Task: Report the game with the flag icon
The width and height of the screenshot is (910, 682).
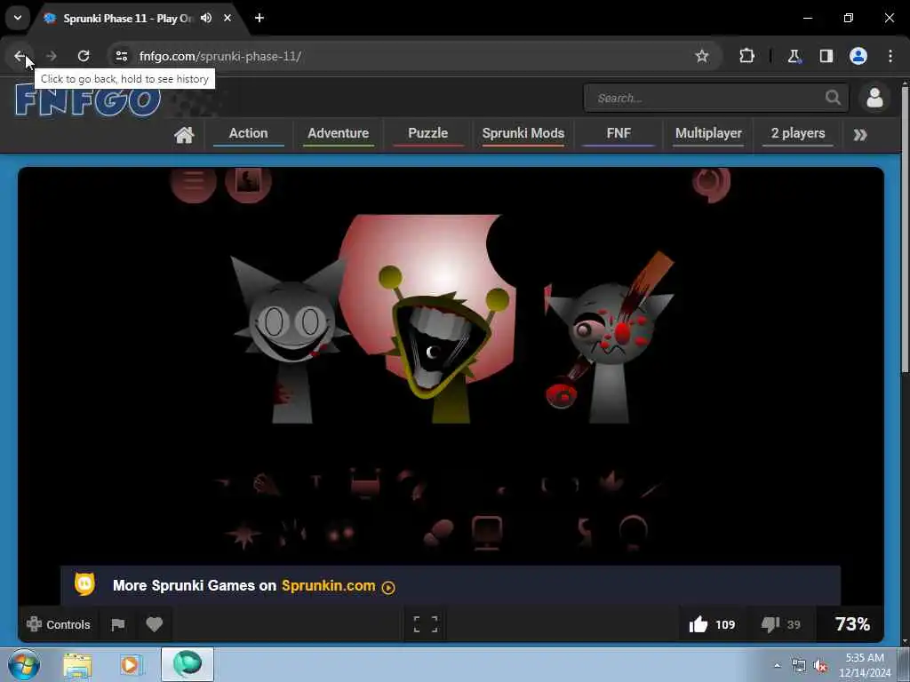Action: coord(118,624)
